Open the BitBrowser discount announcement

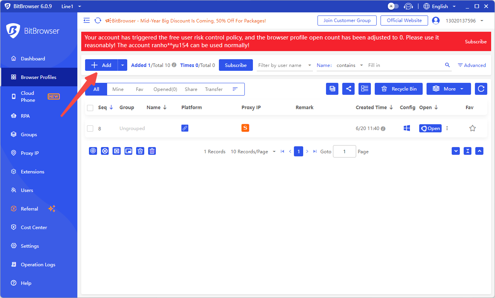point(186,21)
